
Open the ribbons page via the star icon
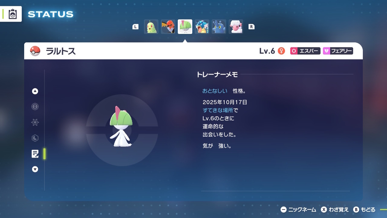pyautogui.click(x=35, y=122)
